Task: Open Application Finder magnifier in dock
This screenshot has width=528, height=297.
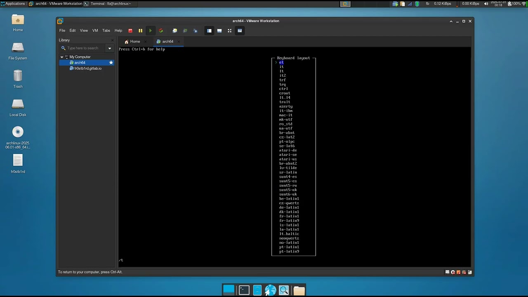Action: click(x=284, y=290)
